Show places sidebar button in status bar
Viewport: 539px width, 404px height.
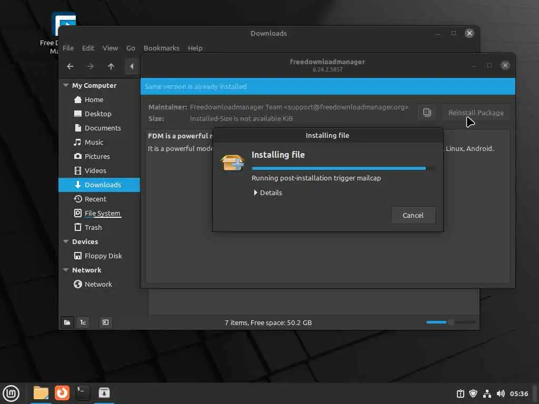[x=67, y=322]
